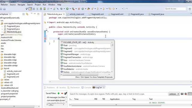Maximize the Package Explorer panel

[38, 14]
